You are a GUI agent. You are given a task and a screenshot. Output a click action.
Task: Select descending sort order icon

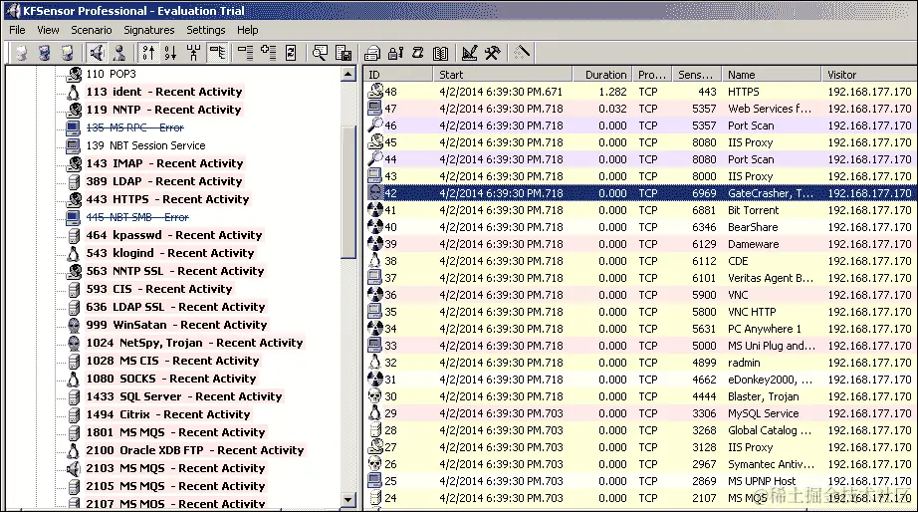(171, 53)
